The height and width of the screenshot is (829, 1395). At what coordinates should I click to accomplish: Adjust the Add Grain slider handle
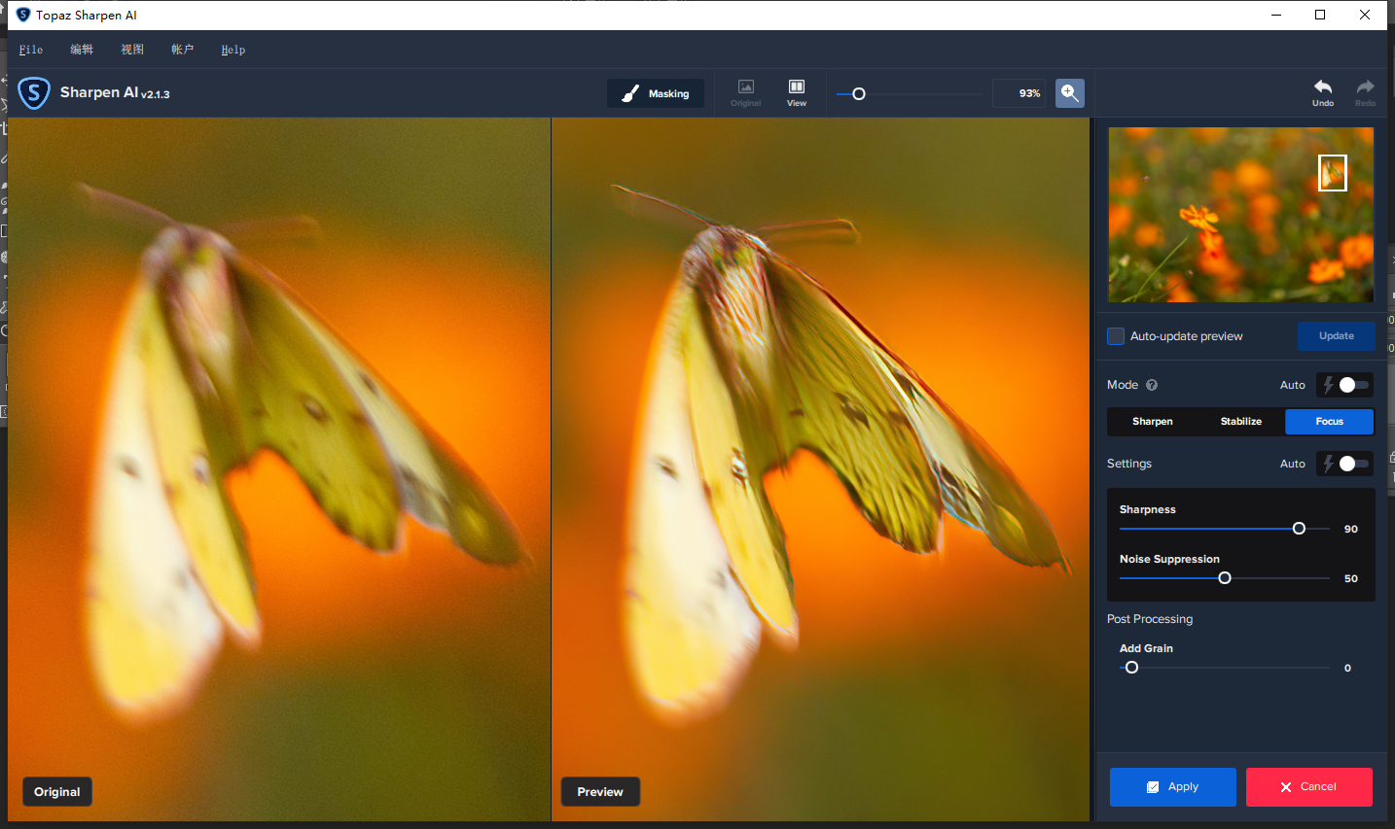coord(1131,668)
